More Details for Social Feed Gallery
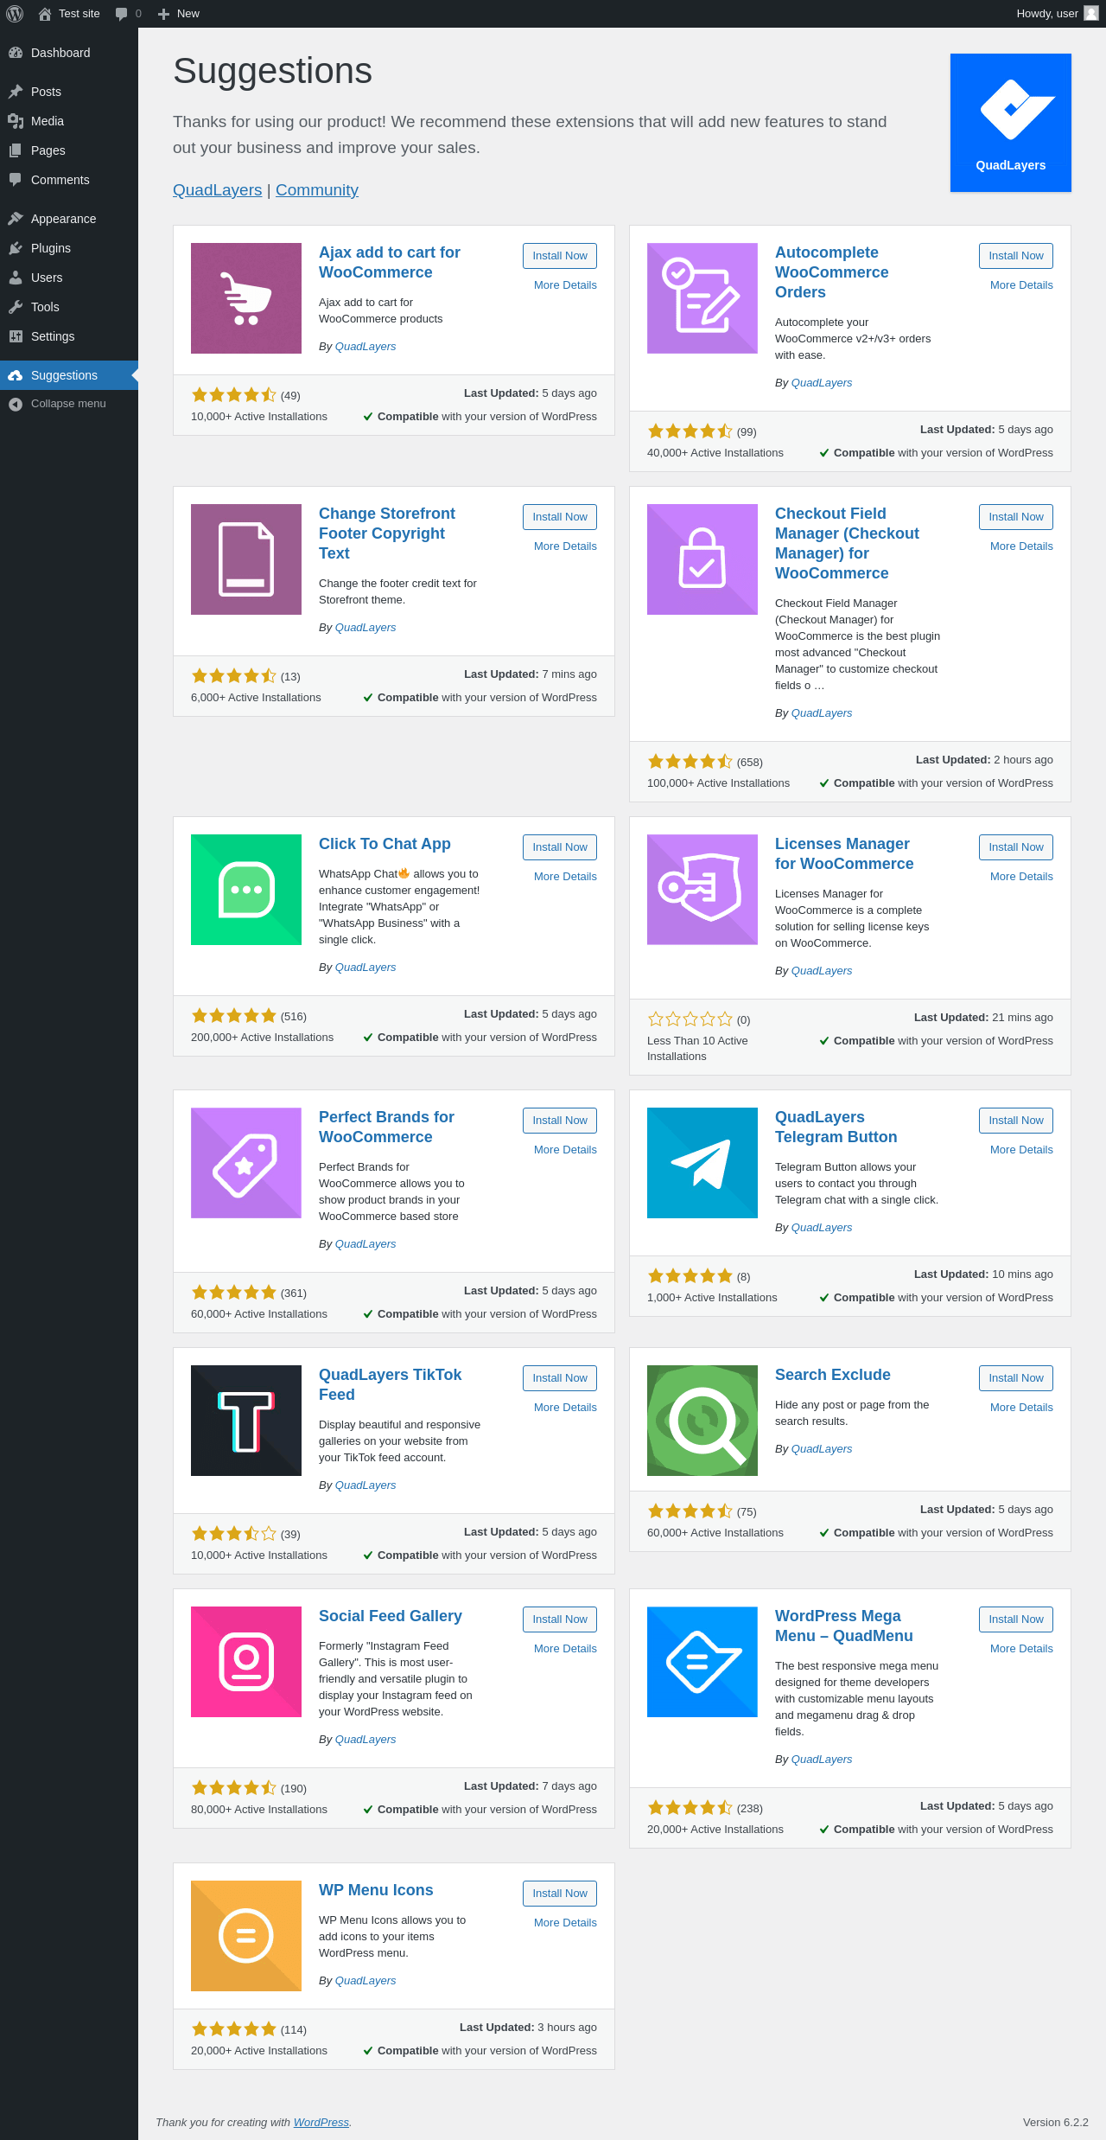This screenshot has width=1106, height=2140. pyautogui.click(x=565, y=1649)
